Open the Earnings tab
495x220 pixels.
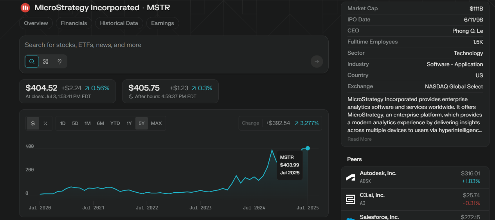(x=162, y=23)
